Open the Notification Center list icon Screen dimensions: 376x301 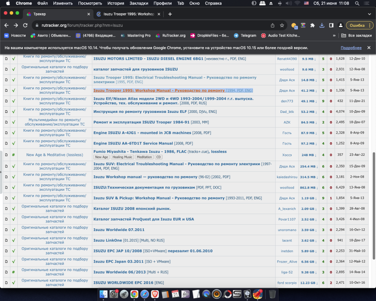pyautogui.click(x=367, y=3)
